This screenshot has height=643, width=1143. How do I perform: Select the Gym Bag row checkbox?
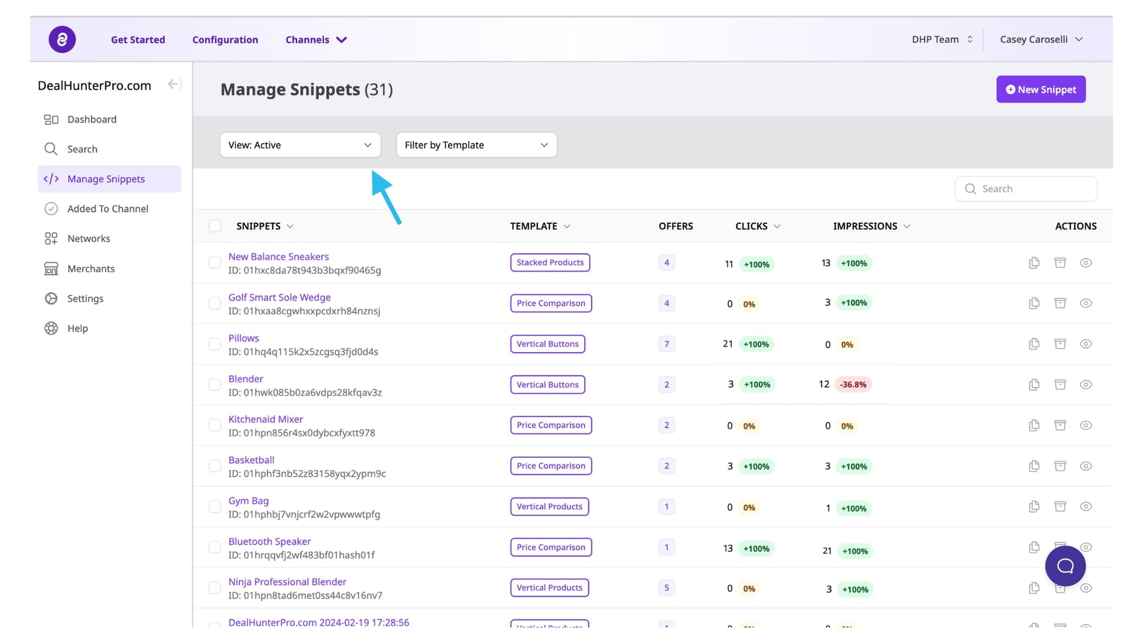[215, 507]
